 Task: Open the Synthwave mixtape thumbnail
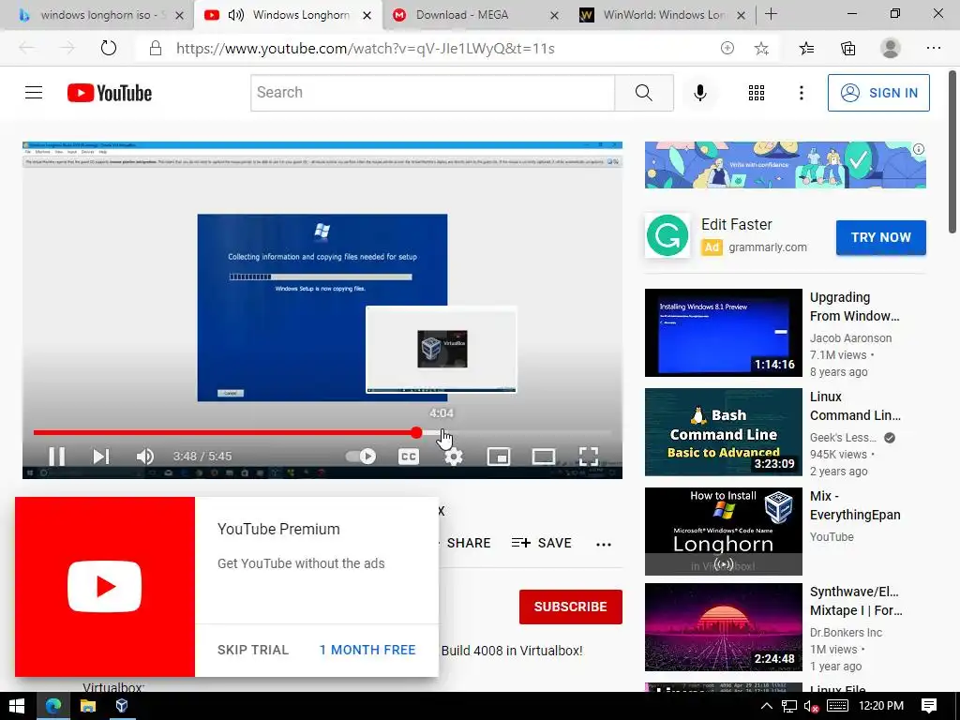coord(723,627)
